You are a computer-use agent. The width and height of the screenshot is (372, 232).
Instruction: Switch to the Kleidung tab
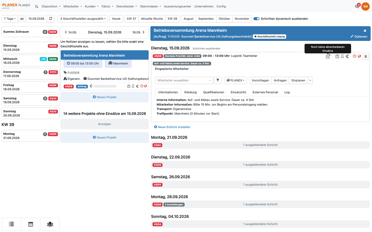(x=190, y=92)
